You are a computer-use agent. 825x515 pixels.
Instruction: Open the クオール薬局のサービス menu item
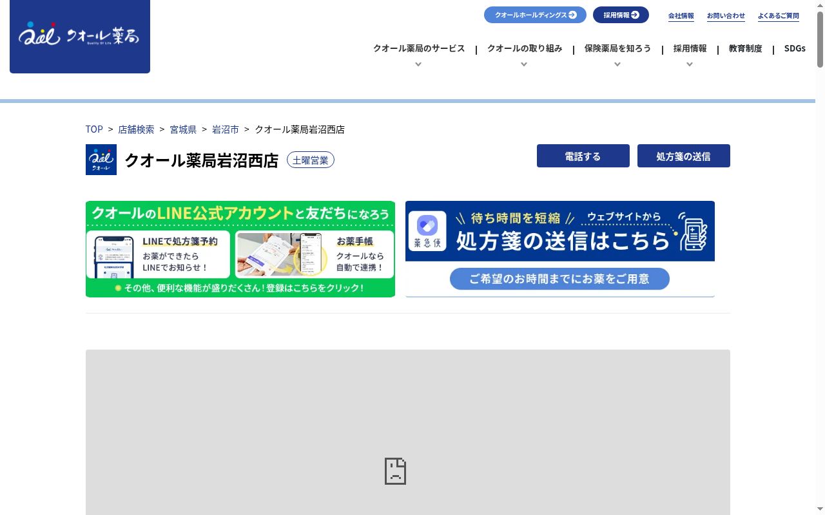[419, 48]
